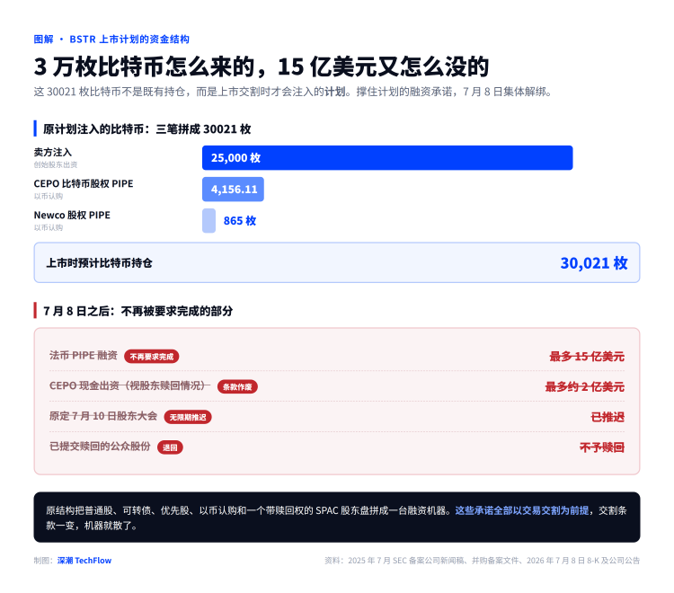Image resolution: width=674 pixels, height=593 pixels.
Task: Click the value '最多 15 亿美元'
Action: pos(587,356)
